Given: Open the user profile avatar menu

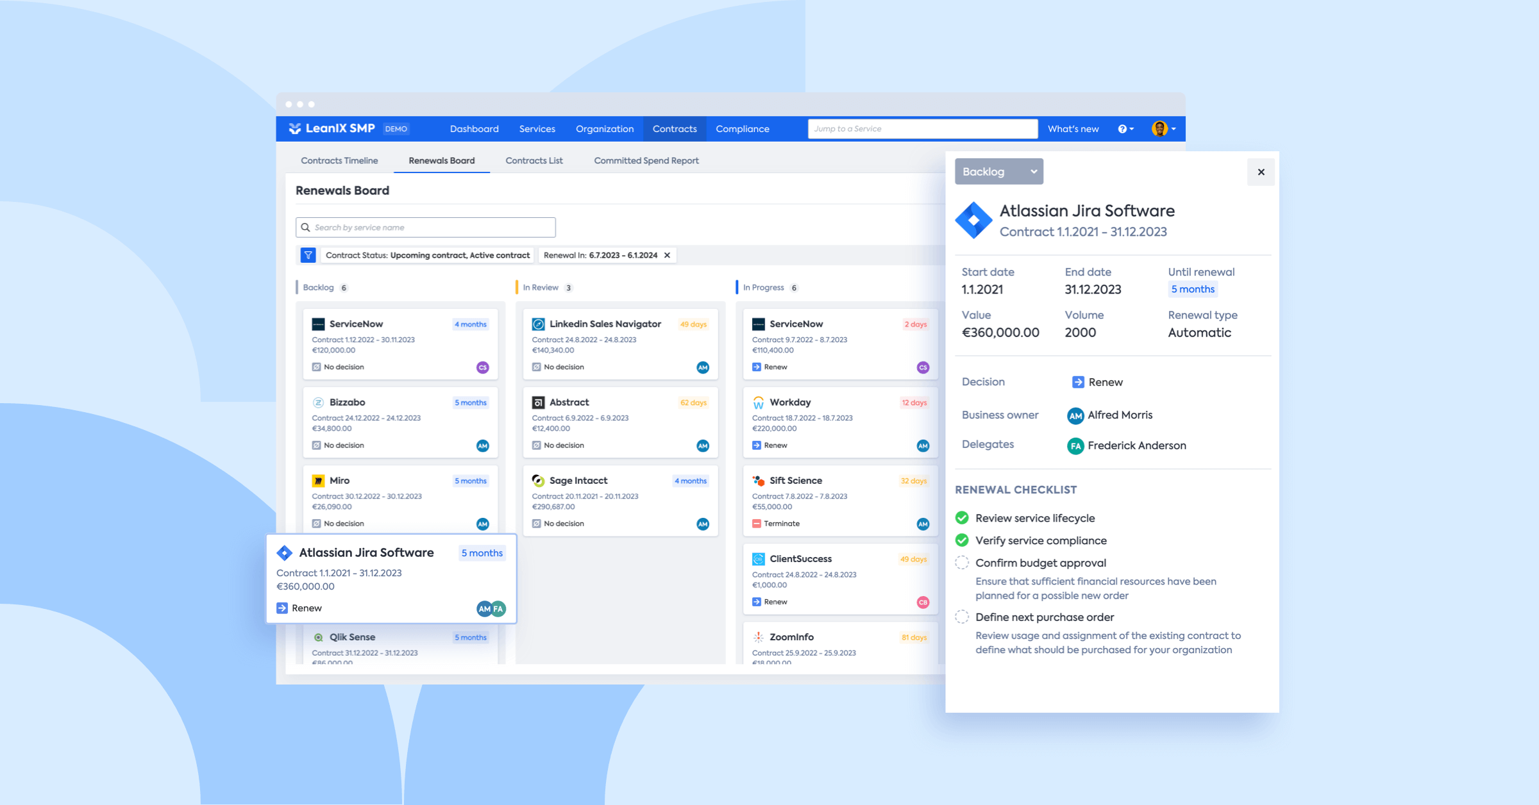Looking at the screenshot, I should pyautogui.click(x=1163, y=129).
